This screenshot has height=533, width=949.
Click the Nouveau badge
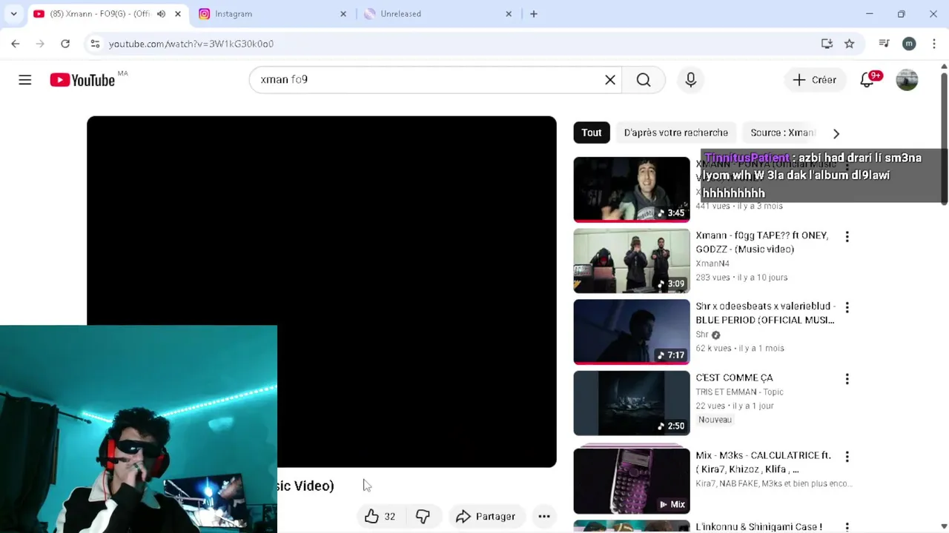(x=715, y=420)
